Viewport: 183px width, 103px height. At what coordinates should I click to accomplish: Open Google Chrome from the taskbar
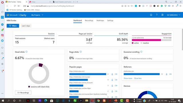(x=98, y=100)
